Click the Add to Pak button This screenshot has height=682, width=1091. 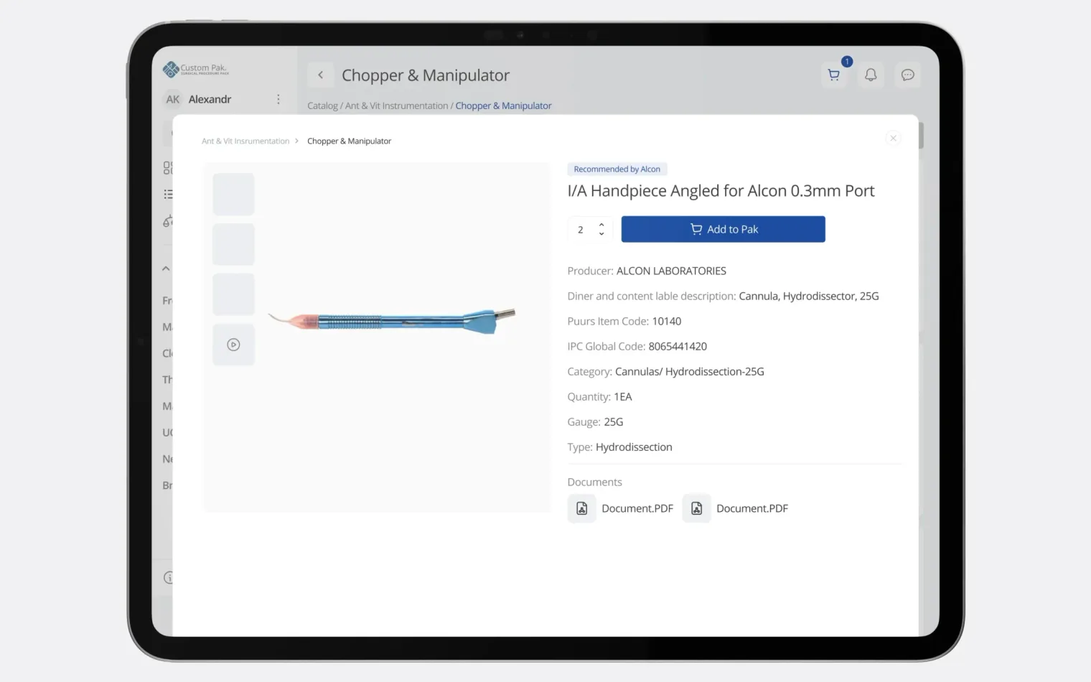point(723,229)
